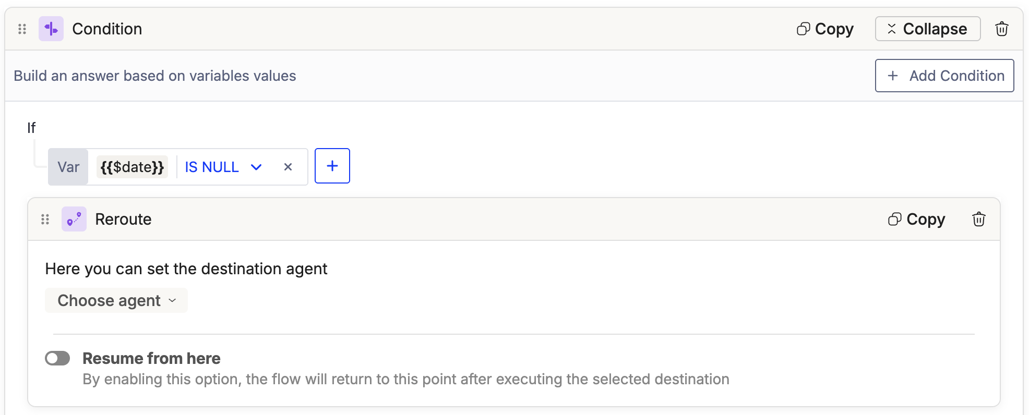Delete the Condition block with trash icon
The height and width of the screenshot is (415, 1029).
[x=1001, y=29]
